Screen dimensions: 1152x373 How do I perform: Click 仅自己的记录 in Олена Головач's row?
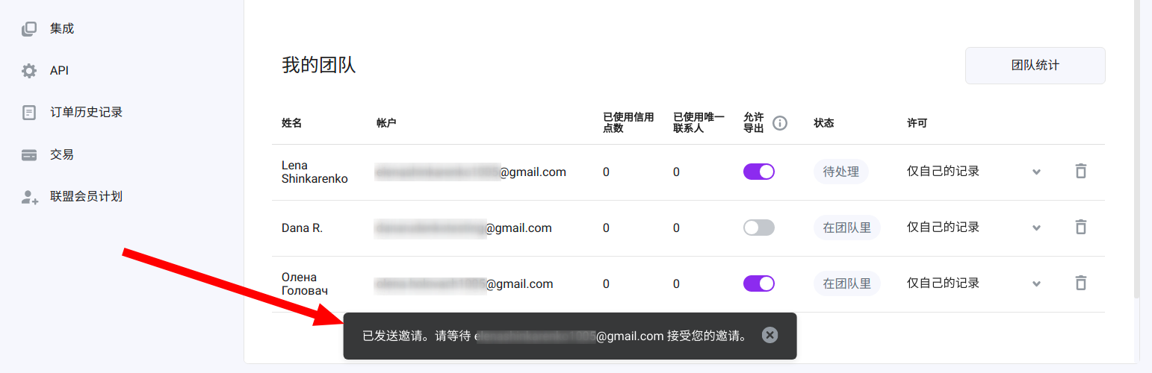coord(943,283)
